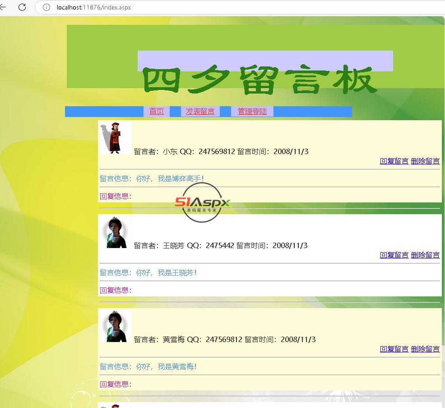Go to the 管理登陆 admin login link
This screenshot has height=408, width=445.
(252, 112)
